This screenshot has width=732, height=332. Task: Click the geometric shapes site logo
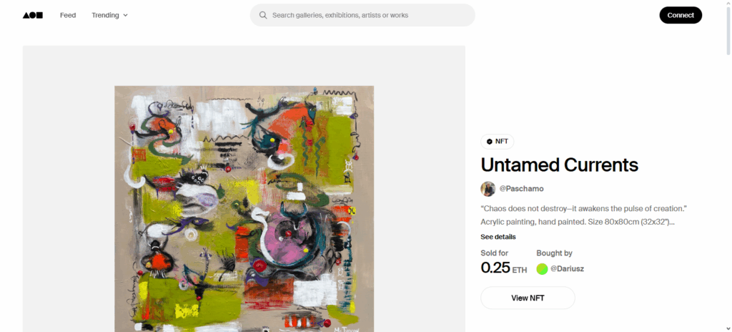[33, 15]
